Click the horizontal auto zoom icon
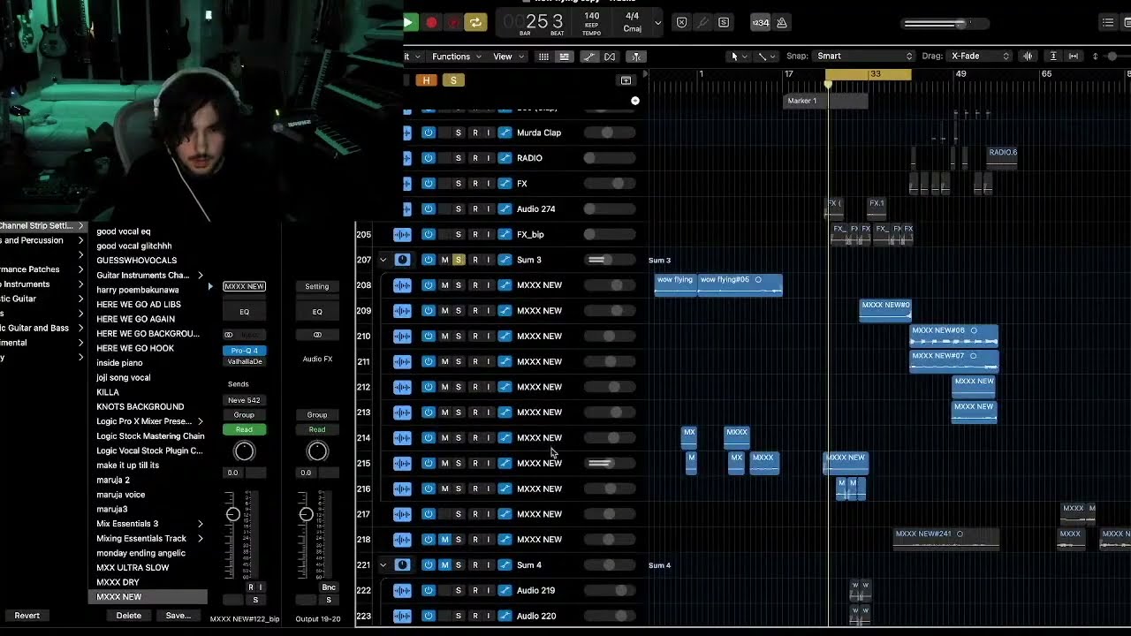 point(1074,57)
